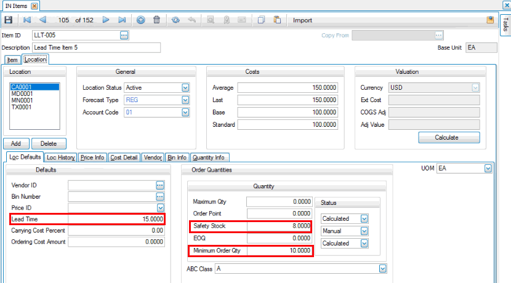Open the UOM dropdown
Image resolution: width=511 pixels, height=283 pixels.
click(x=488, y=169)
